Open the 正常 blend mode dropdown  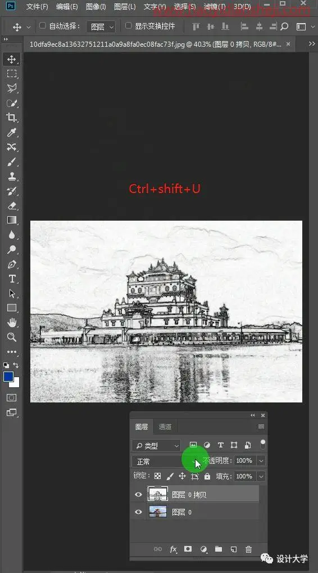pyautogui.click(x=166, y=461)
